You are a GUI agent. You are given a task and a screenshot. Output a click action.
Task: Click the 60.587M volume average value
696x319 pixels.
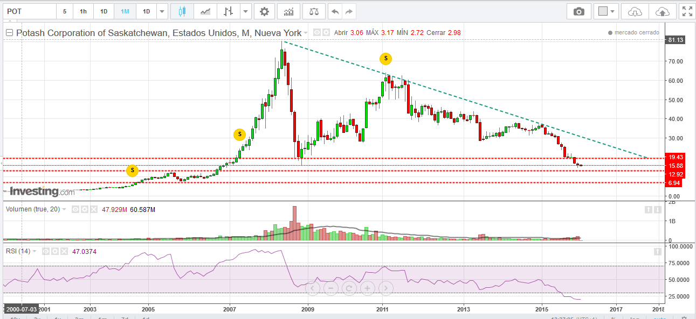click(x=142, y=209)
